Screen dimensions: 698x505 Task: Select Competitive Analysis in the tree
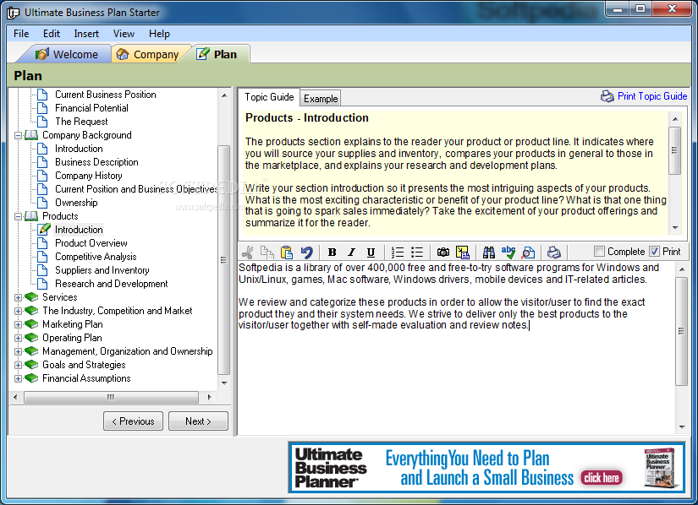pos(96,257)
